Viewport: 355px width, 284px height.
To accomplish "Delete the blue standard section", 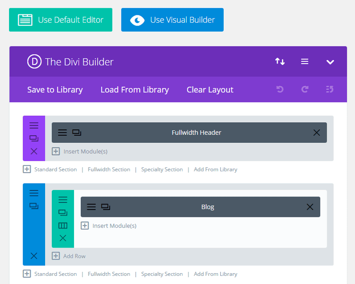I will [x=34, y=256].
